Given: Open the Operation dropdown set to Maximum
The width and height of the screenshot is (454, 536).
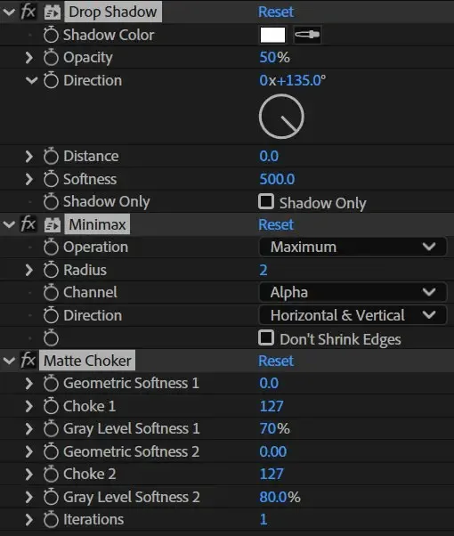Looking at the screenshot, I should pos(353,247).
